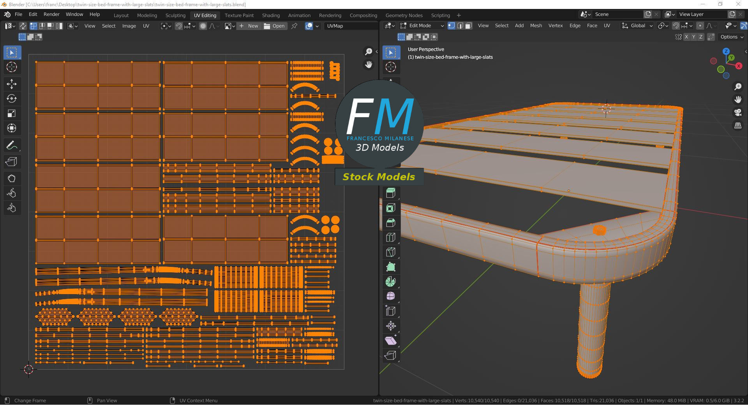The width and height of the screenshot is (748, 405).
Task: Open the Scene browse dropdown
Action: tap(585, 14)
